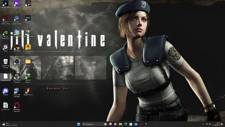225x127 pixels.
Task: Open network and volume quick settings
Action: click(208, 124)
